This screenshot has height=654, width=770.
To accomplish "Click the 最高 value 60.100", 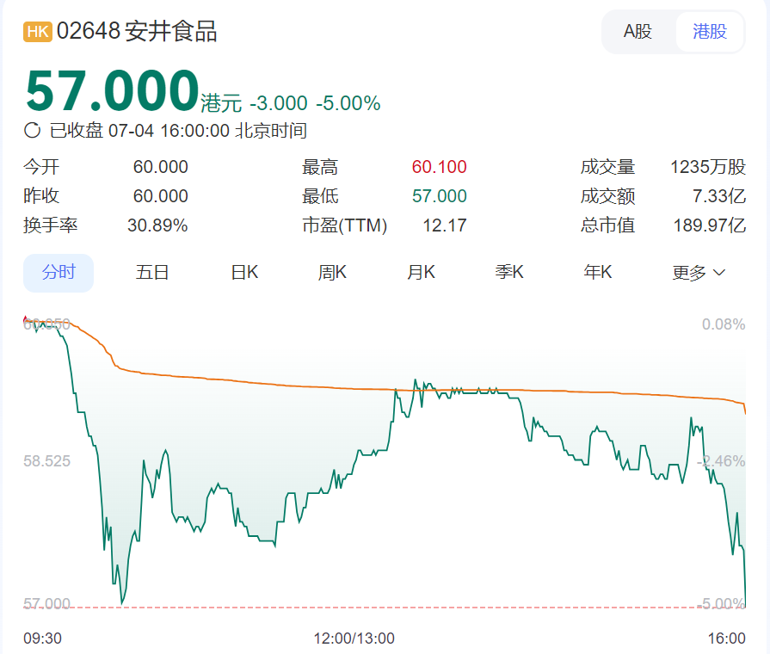I will click(439, 167).
